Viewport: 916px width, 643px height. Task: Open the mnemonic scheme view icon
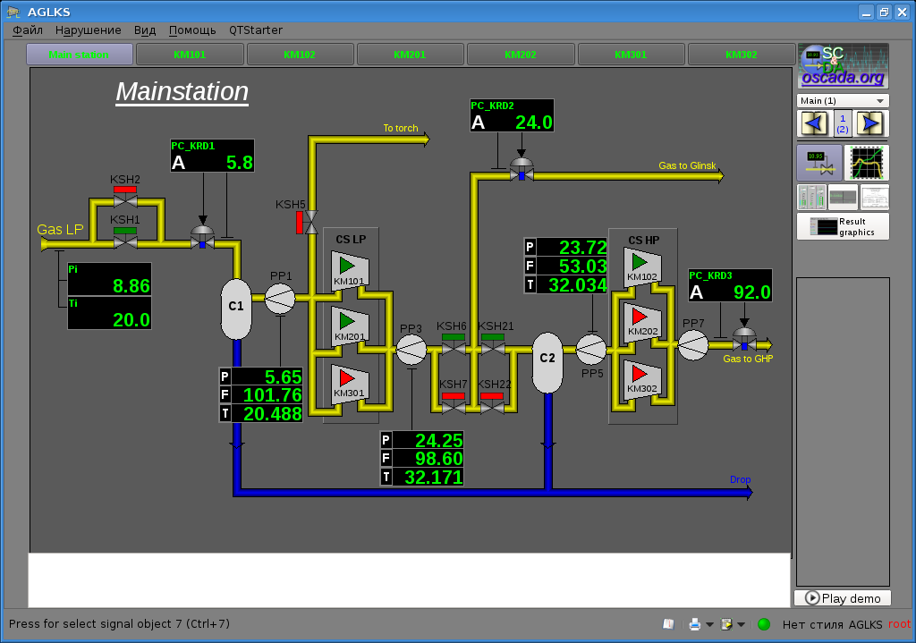click(x=818, y=163)
